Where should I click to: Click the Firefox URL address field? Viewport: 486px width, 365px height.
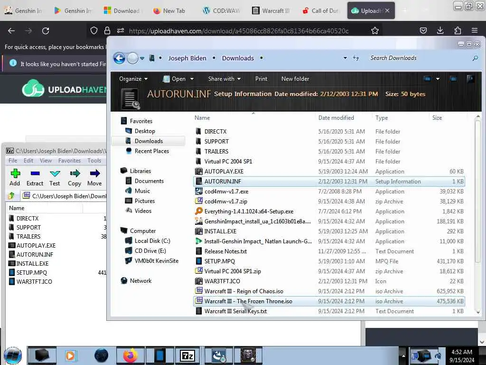[239, 31]
